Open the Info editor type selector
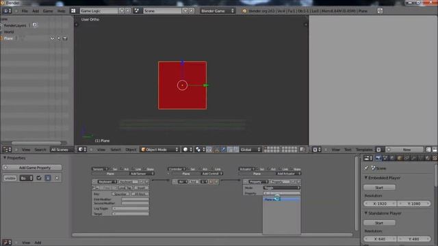 (x=7, y=11)
